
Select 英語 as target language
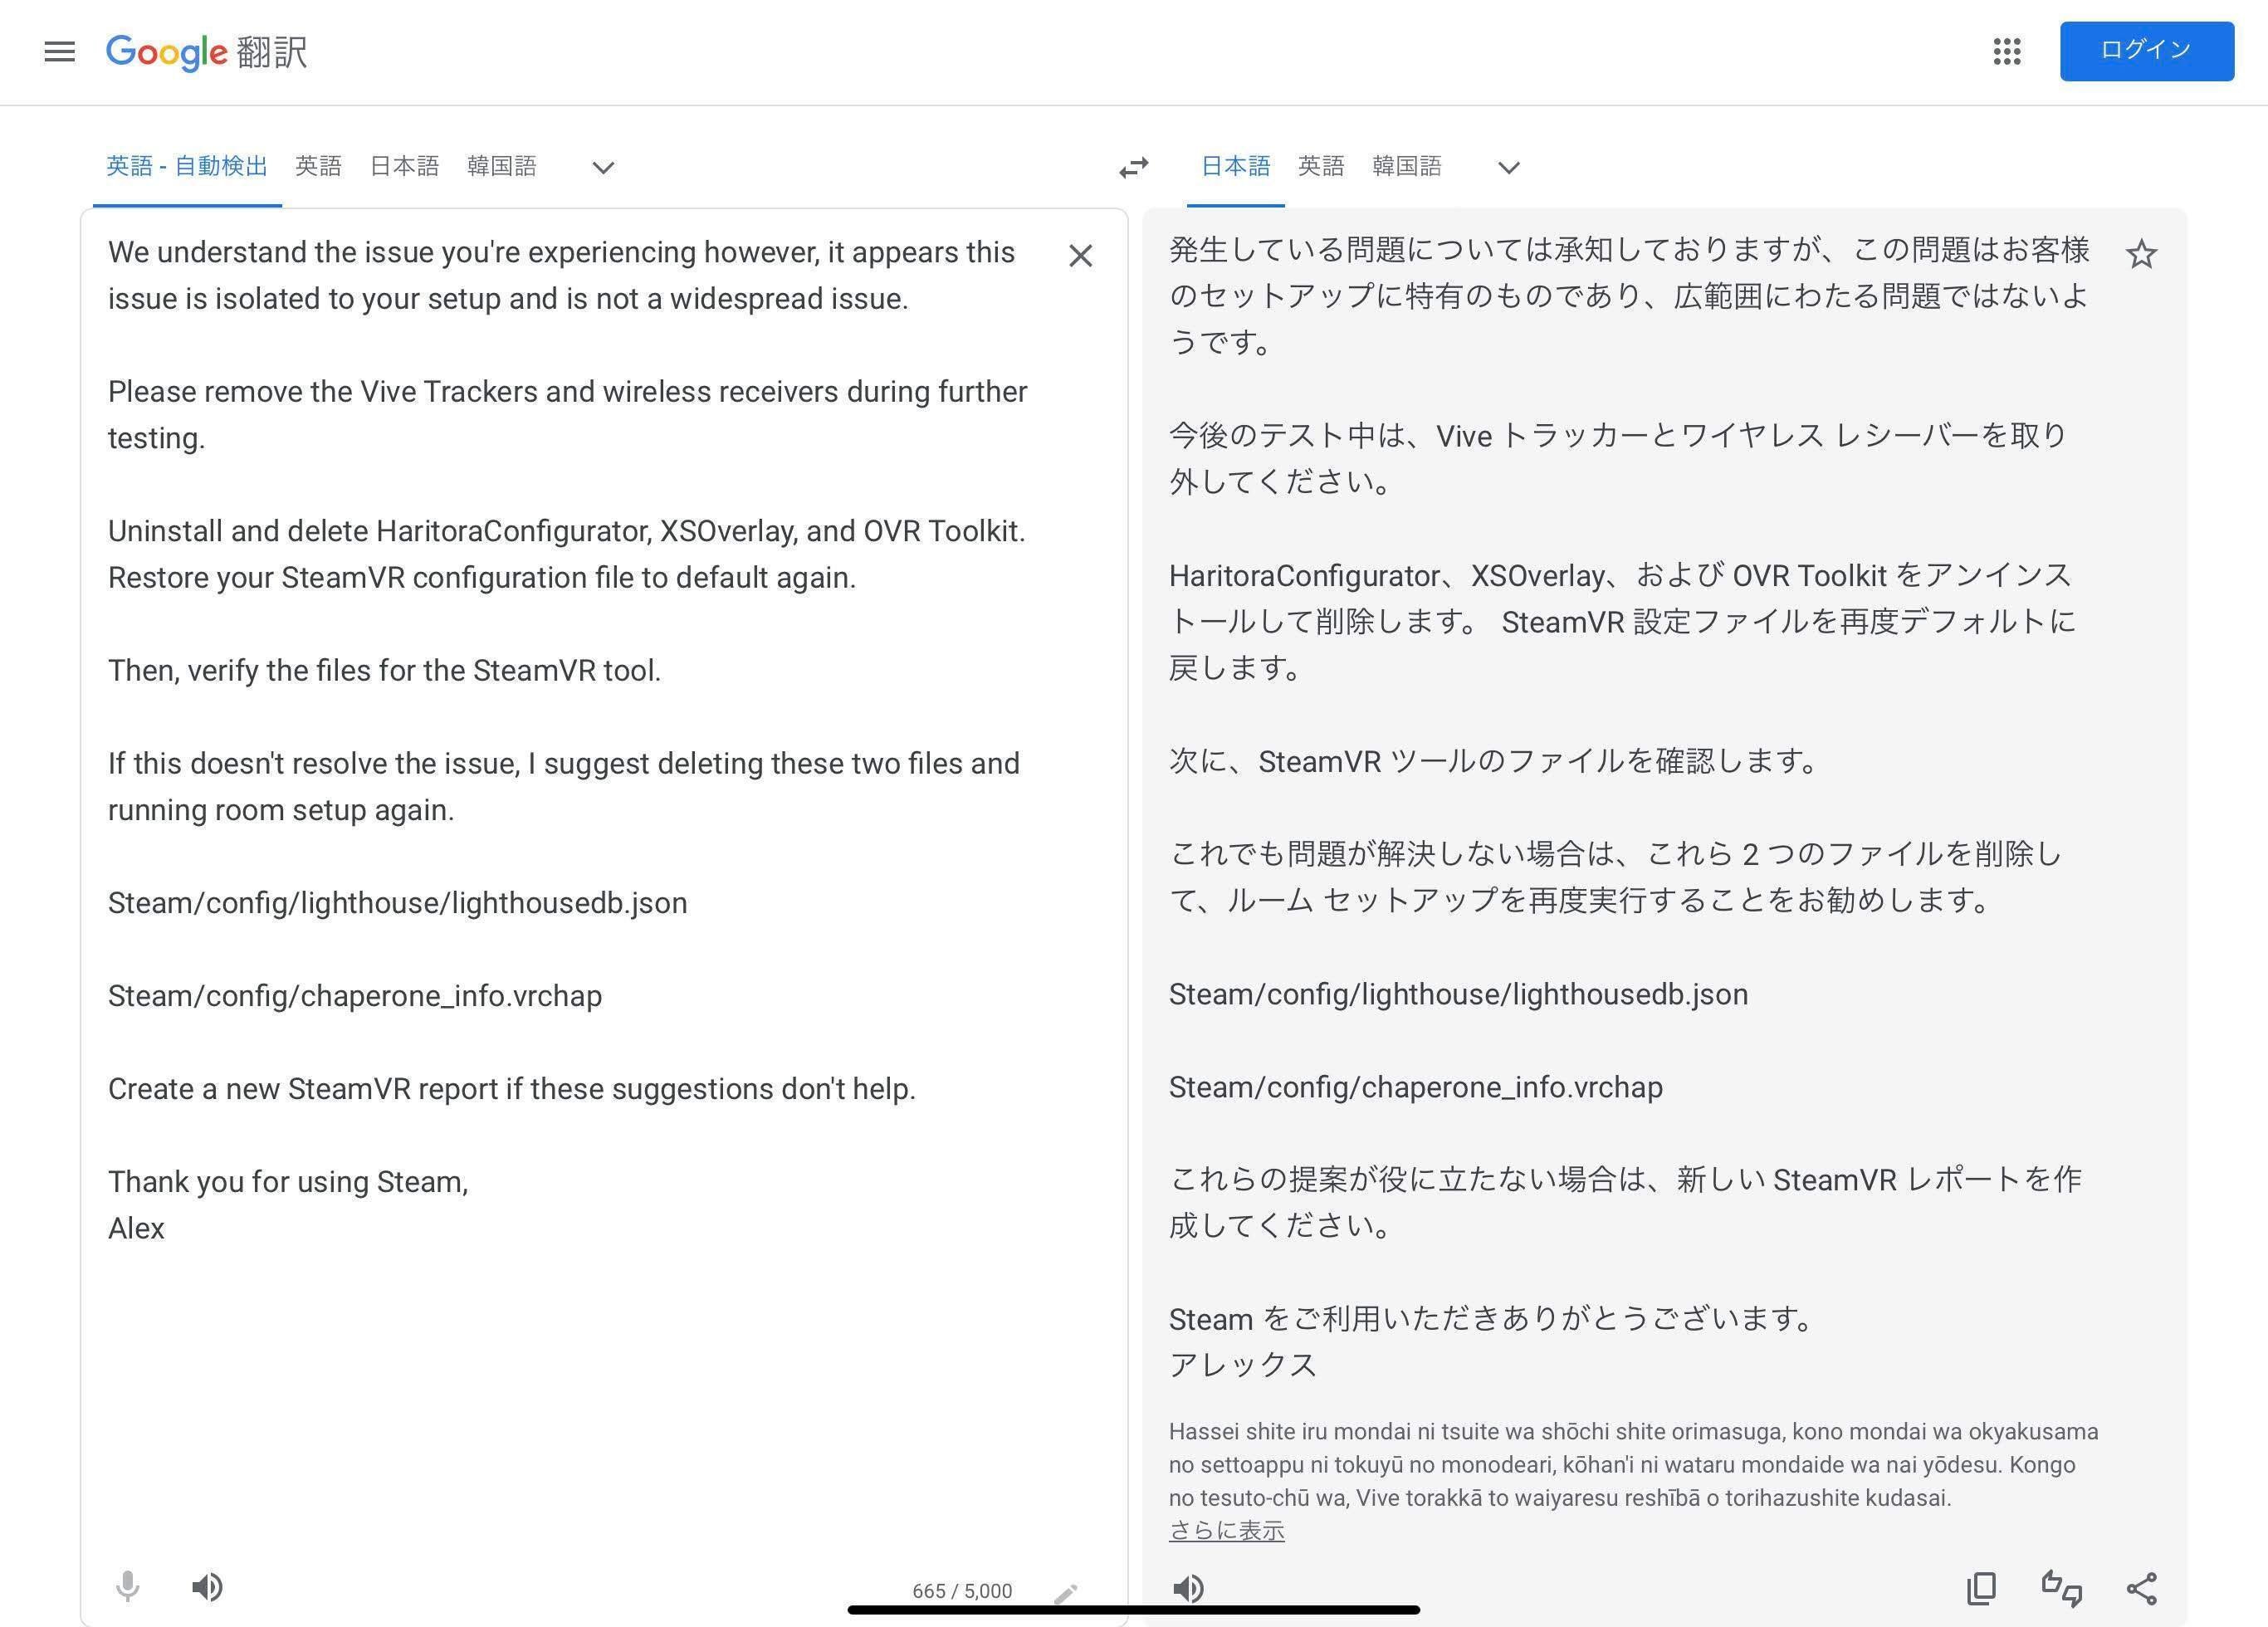click(1321, 166)
